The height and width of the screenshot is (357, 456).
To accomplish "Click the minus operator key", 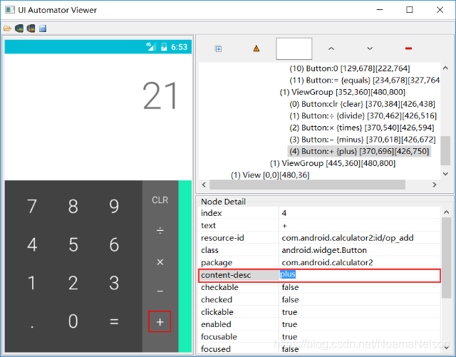I will [160, 292].
